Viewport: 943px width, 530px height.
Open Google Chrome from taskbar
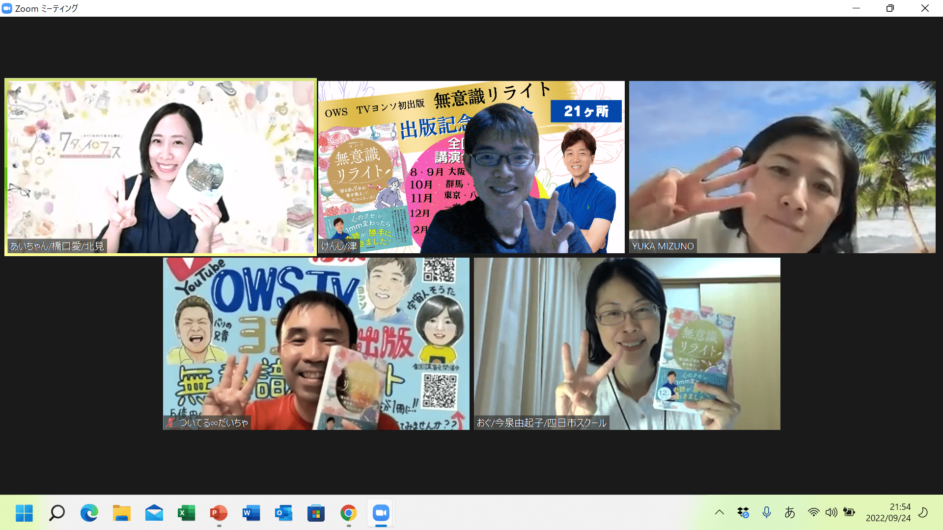(x=348, y=513)
